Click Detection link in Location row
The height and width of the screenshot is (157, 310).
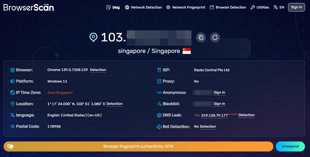114,104
